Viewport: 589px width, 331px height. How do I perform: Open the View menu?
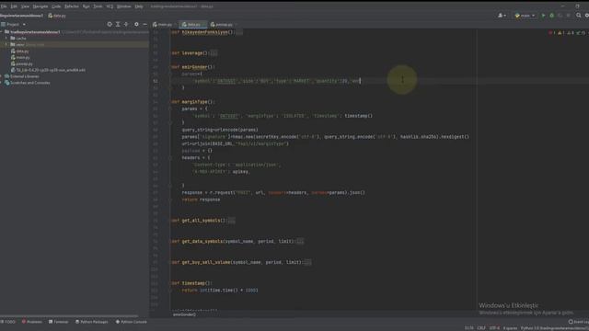25,6
